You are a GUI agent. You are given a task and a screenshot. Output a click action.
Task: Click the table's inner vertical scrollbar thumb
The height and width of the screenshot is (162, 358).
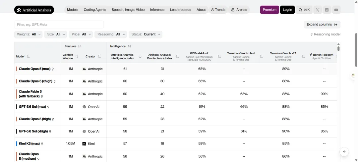(x=338, y=49)
